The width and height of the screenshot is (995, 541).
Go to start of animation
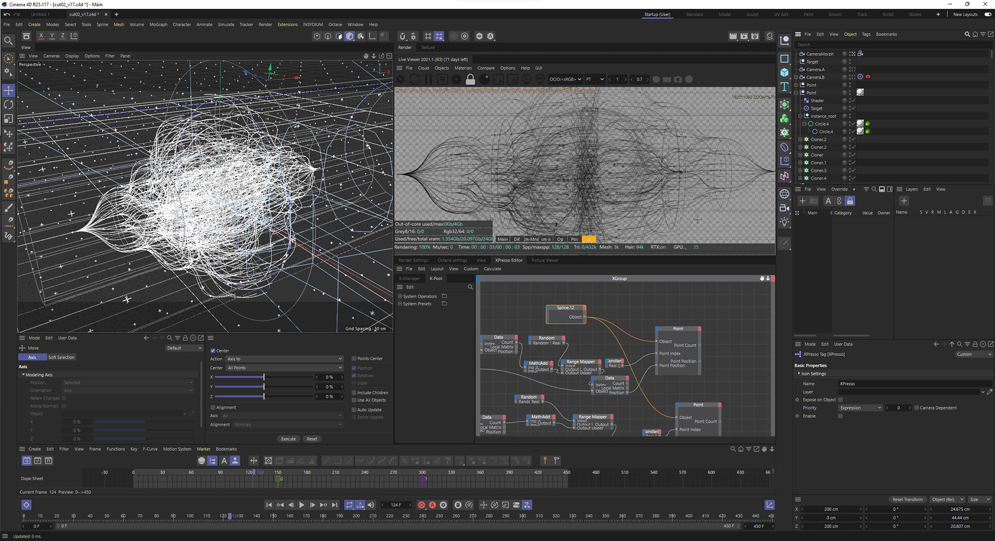point(268,505)
